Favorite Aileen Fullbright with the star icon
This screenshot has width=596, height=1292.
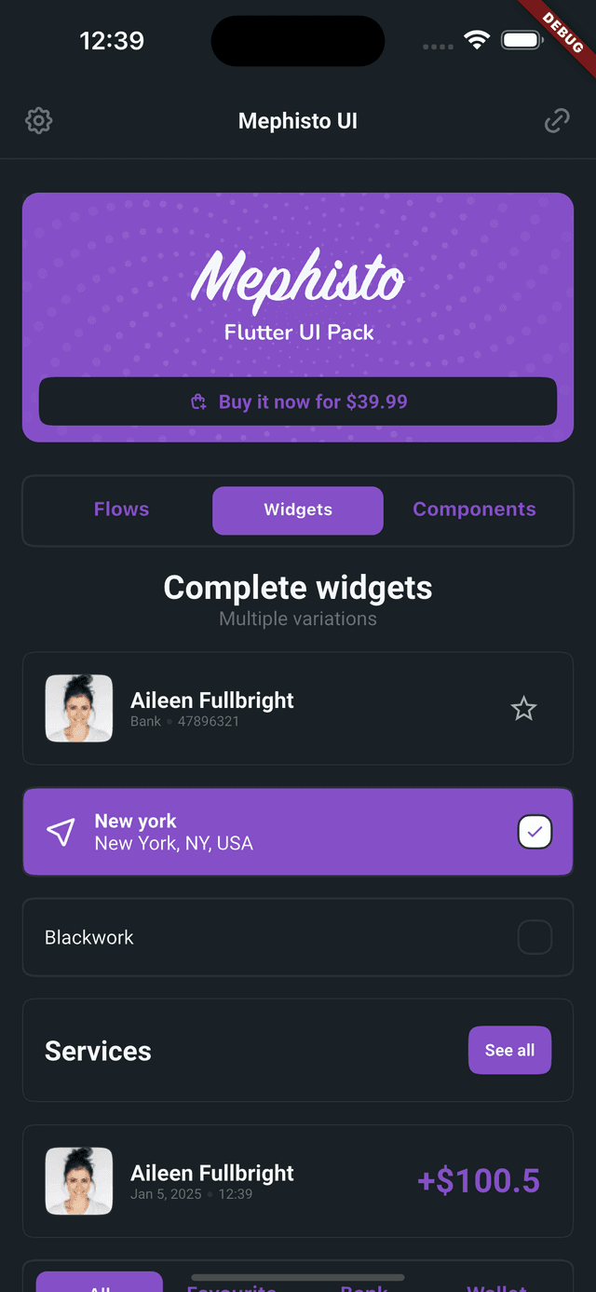coord(524,709)
